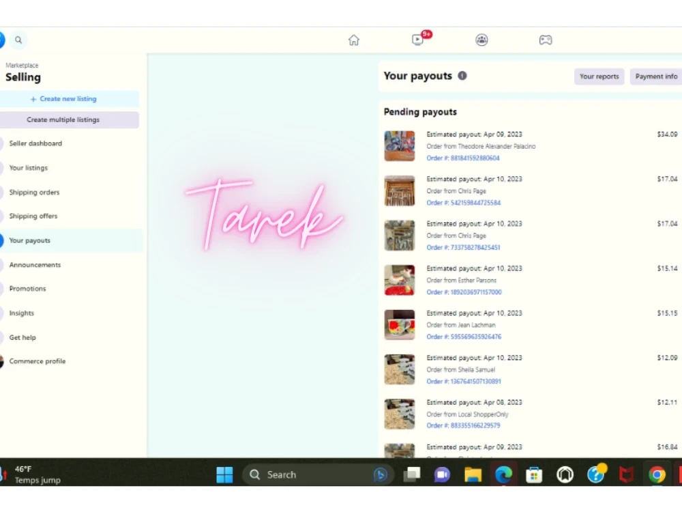The height and width of the screenshot is (512, 682).
Task: Click the Pending payouts heading
Action: [420, 112]
